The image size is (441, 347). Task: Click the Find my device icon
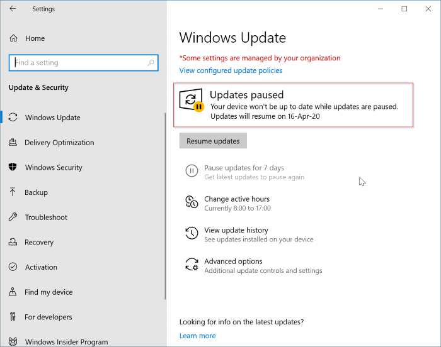click(13, 292)
